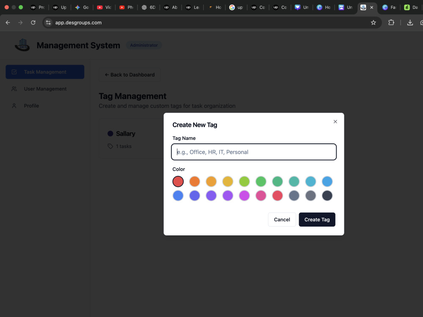
Task: Switch to the 'Fa' tab
Action: point(389,7)
